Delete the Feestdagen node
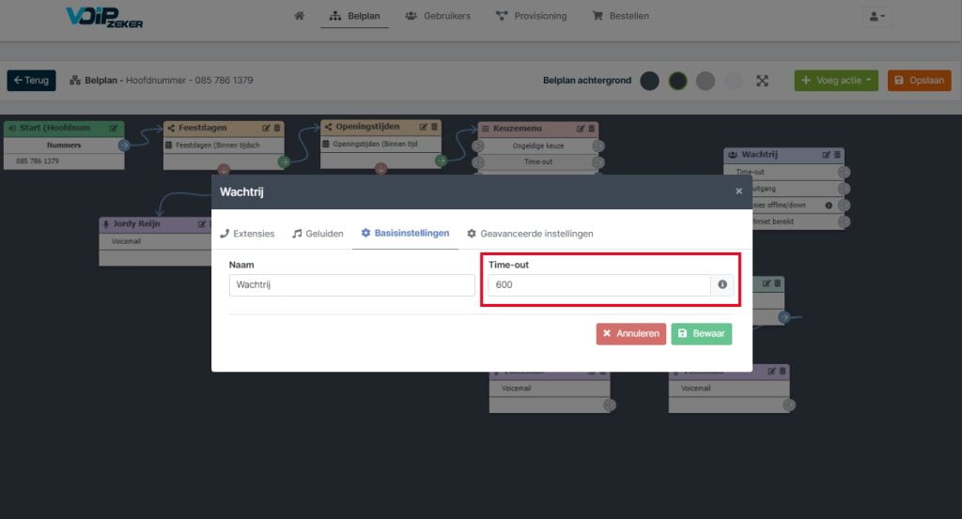 [x=277, y=128]
